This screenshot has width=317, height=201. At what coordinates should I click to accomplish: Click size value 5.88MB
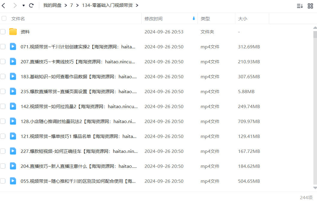[x=246, y=92]
